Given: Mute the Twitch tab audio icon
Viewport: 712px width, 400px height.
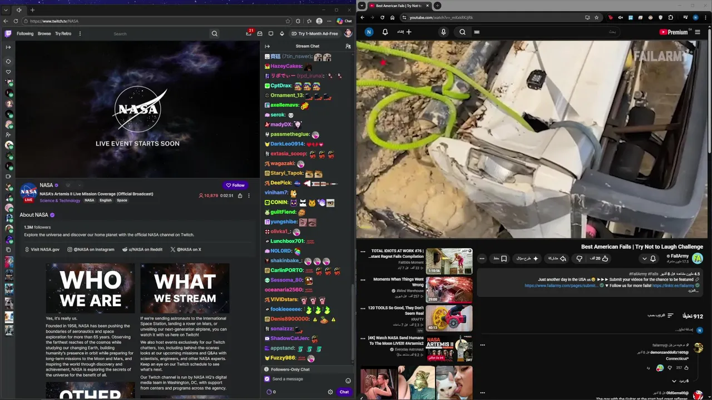Looking at the screenshot, I should coord(19,10).
